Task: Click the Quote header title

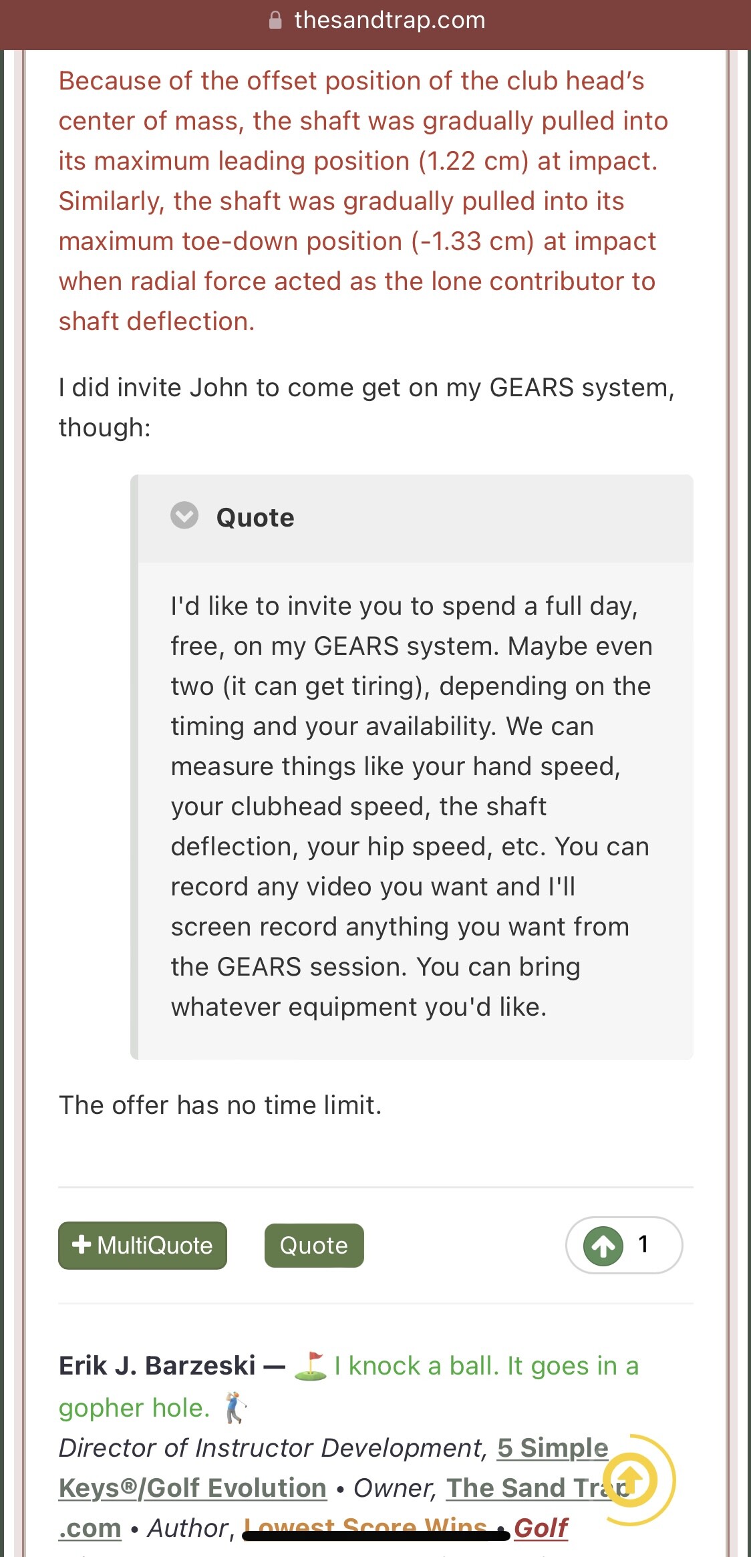Action: click(x=255, y=518)
